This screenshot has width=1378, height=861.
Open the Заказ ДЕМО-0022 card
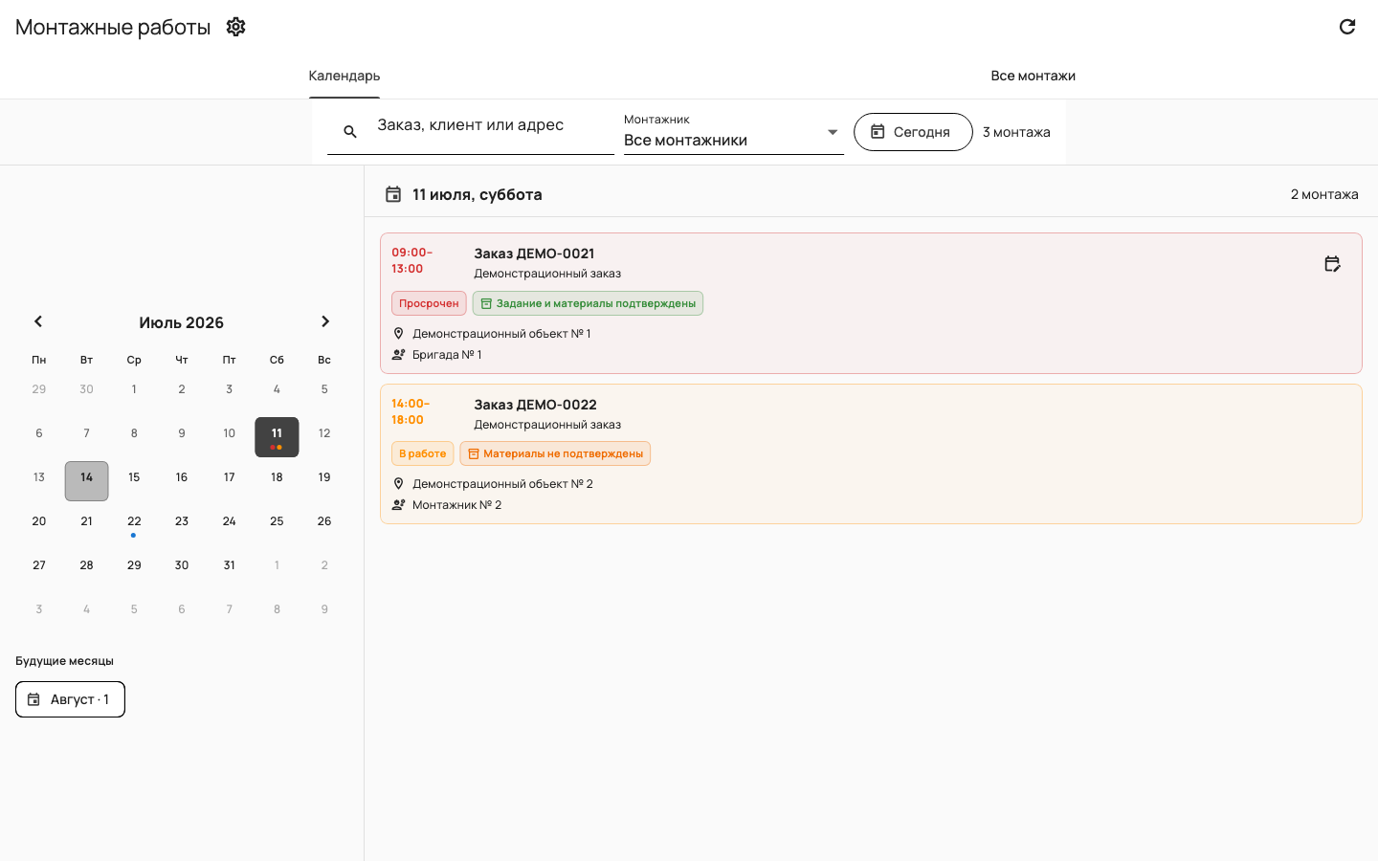[x=871, y=453]
